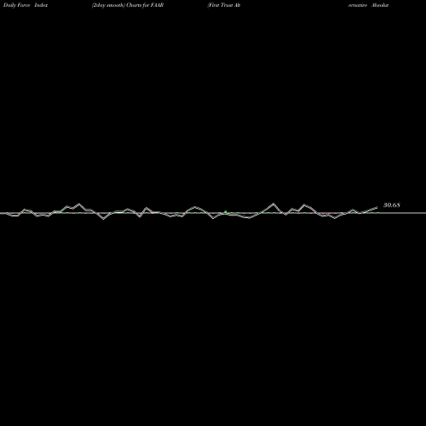
Task: Click the 30.68 value label
Action: click(392, 205)
